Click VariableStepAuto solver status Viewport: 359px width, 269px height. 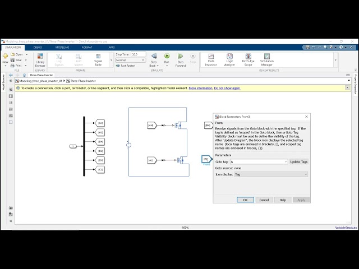coord(346,228)
